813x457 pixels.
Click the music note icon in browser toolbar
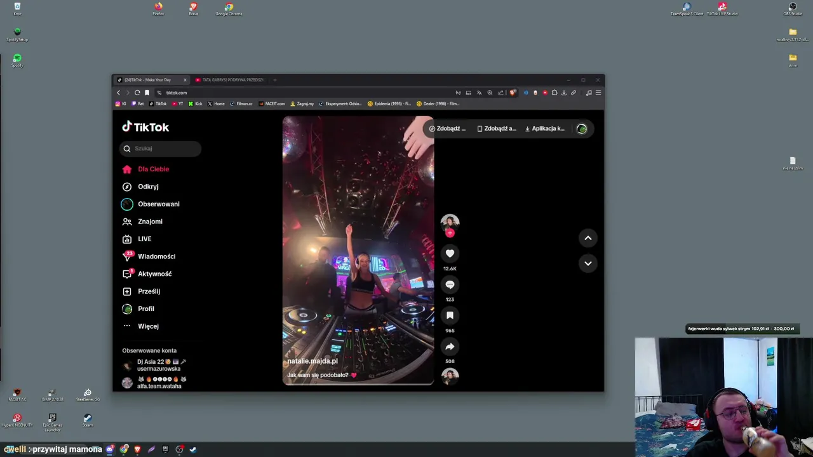[589, 93]
